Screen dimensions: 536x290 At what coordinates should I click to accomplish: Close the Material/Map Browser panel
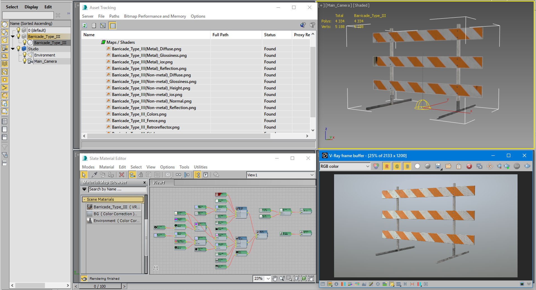click(x=144, y=182)
